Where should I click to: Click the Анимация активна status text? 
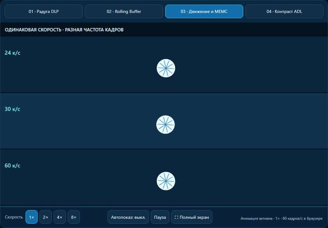click(x=282, y=218)
